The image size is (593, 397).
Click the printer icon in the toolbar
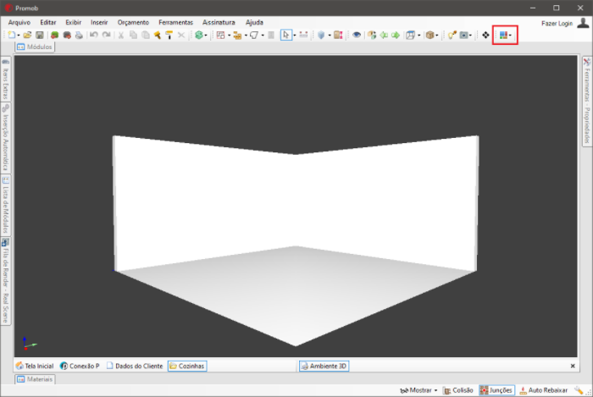pyautogui.click(x=79, y=36)
